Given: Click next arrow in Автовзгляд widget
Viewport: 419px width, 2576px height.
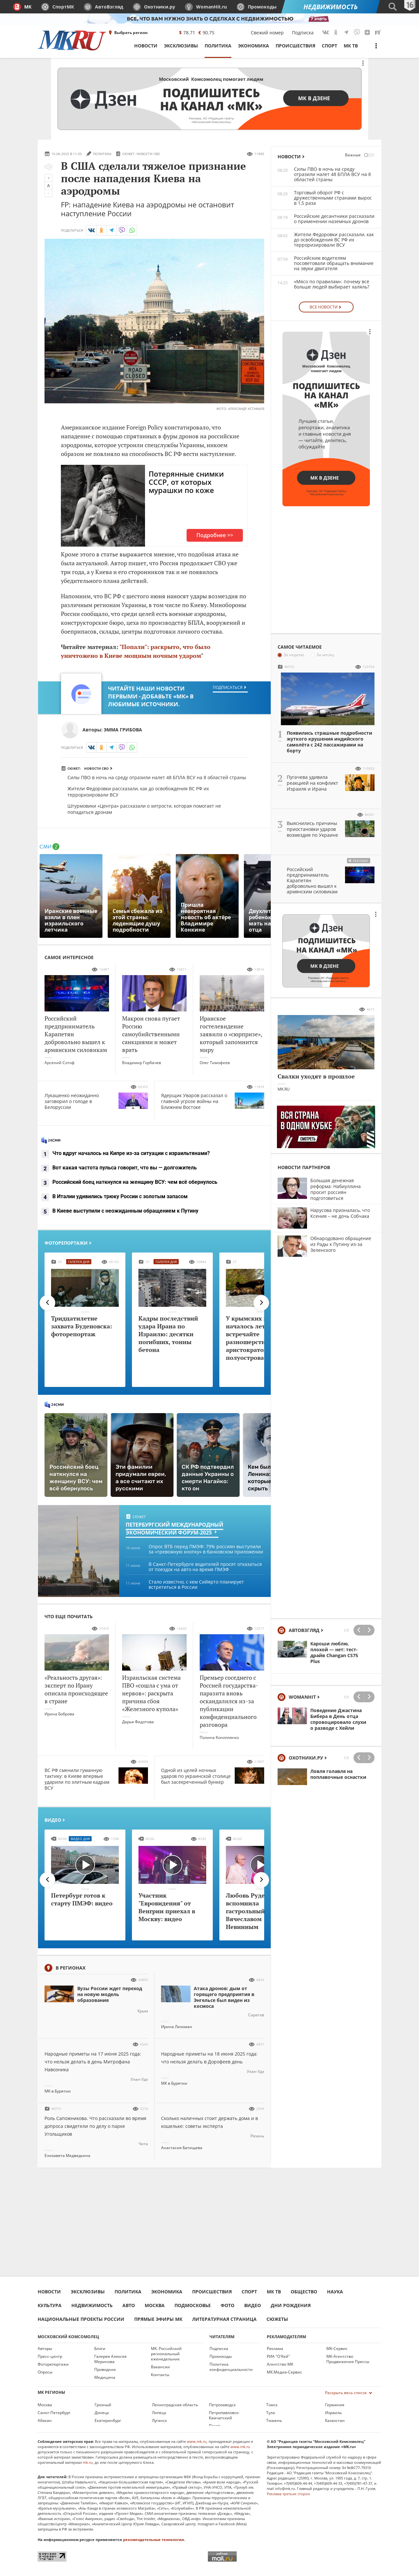Looking at the screenshot, I should coord(369,1630).
